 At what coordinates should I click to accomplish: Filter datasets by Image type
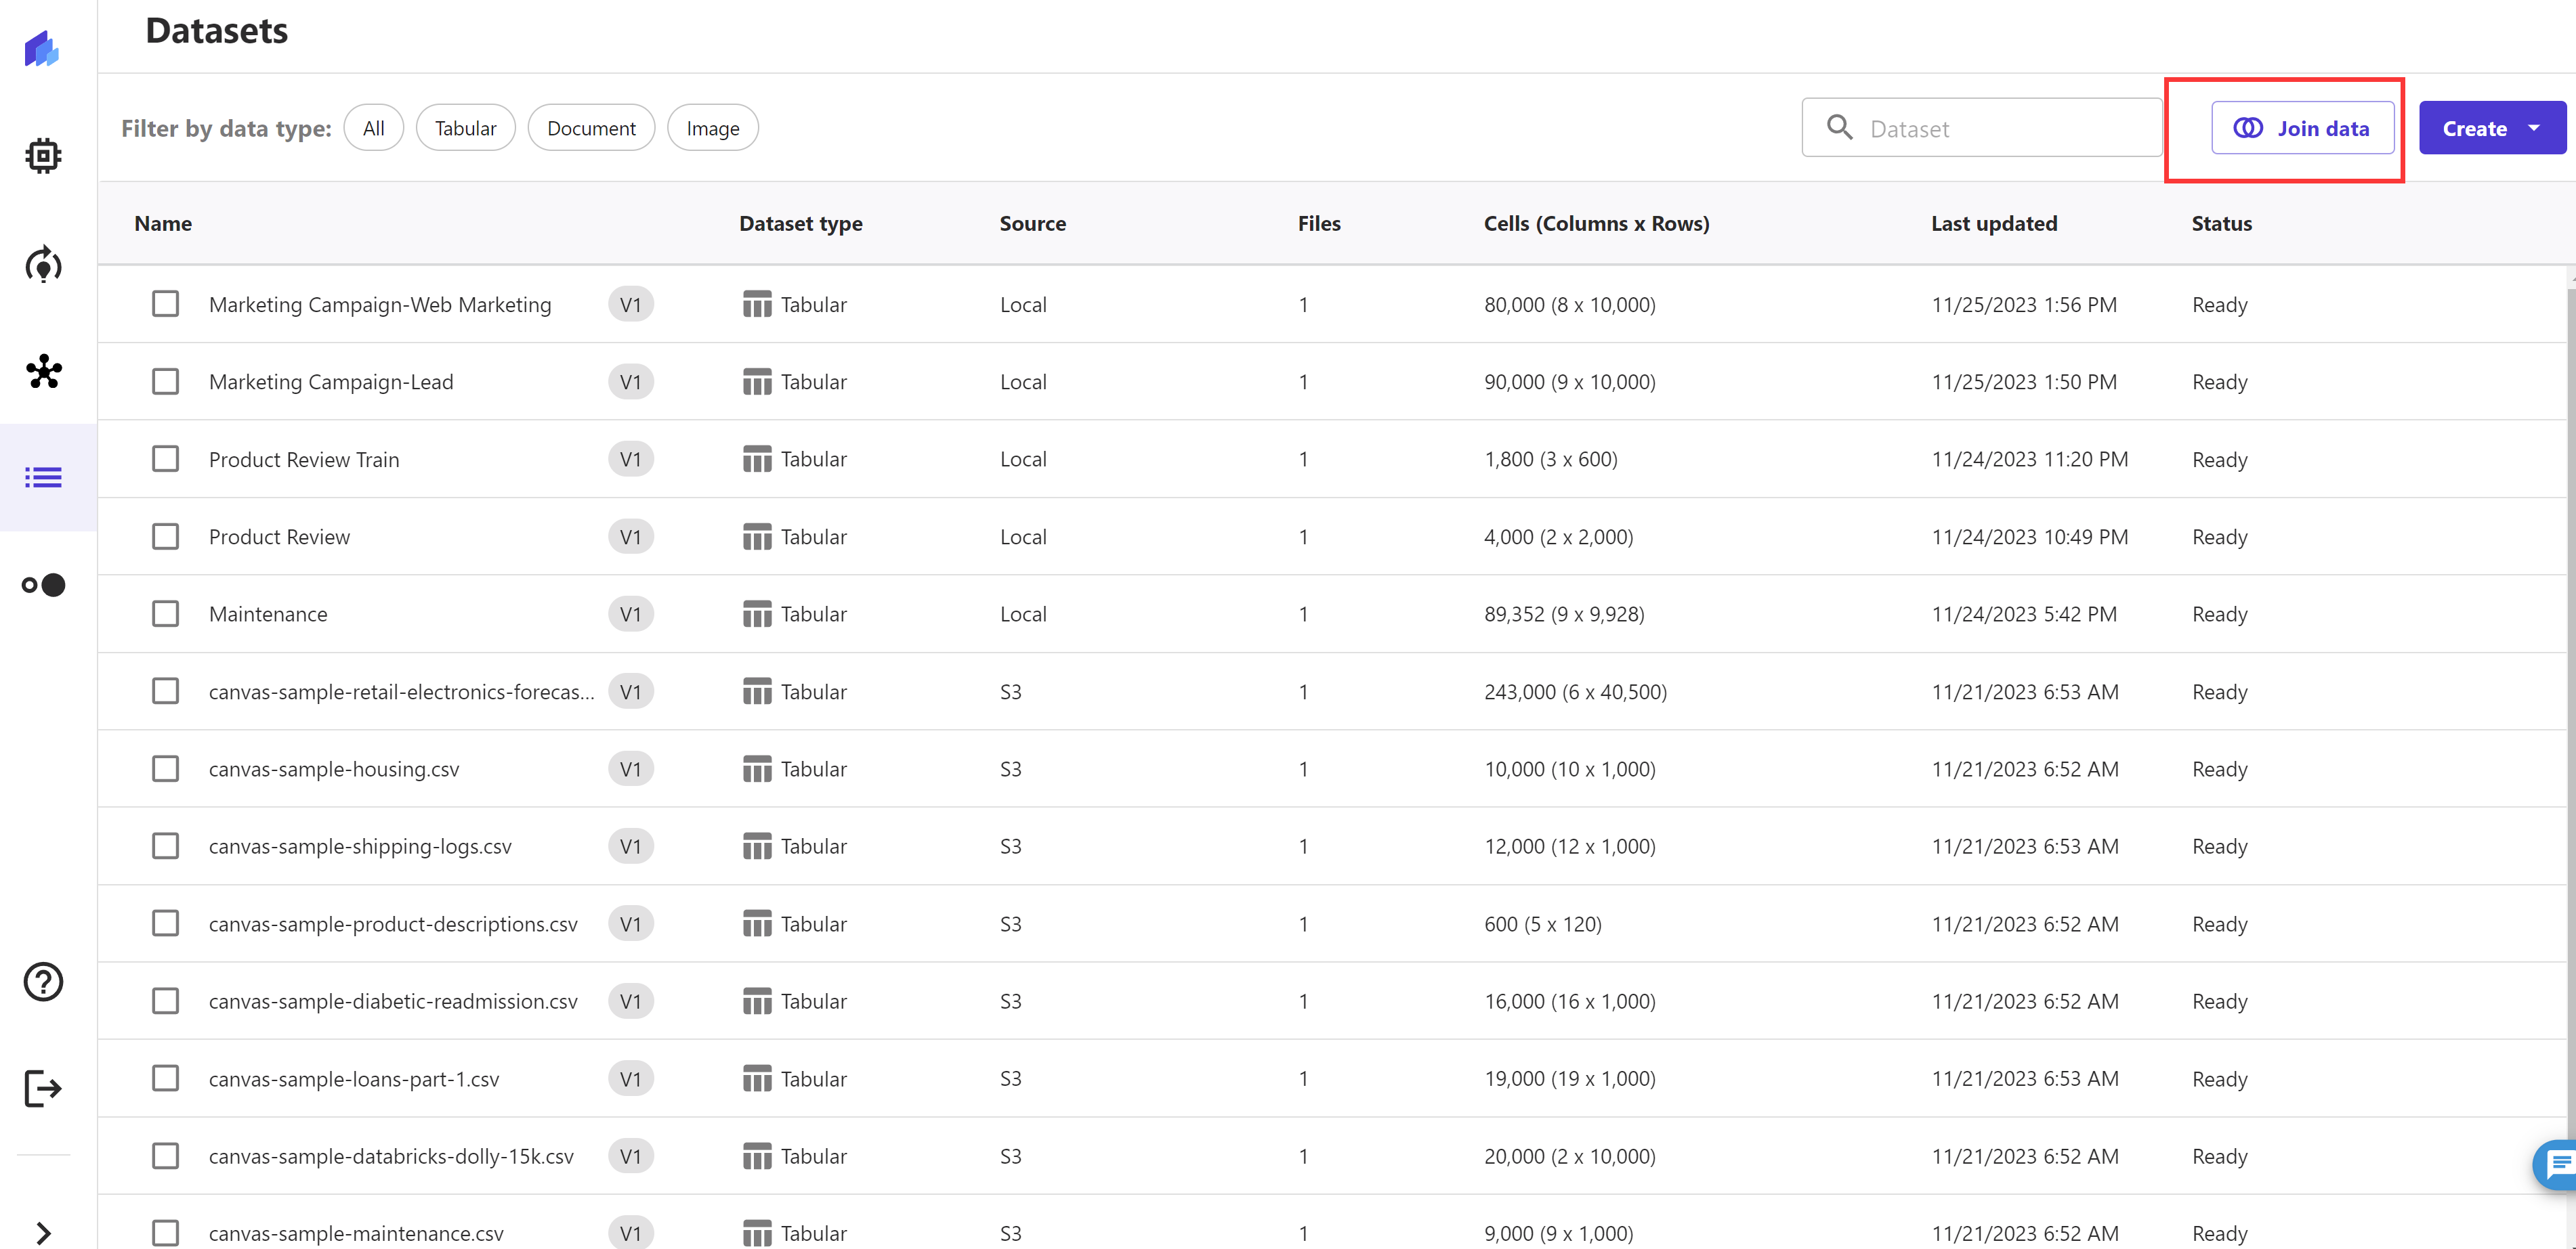pos(712,128)
